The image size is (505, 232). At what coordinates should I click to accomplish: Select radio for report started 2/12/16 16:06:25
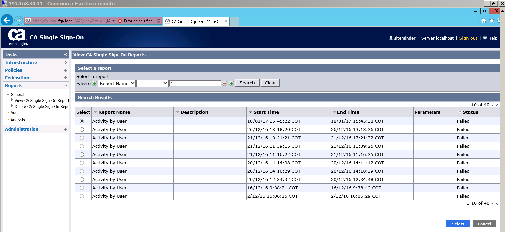pos(82,196)
